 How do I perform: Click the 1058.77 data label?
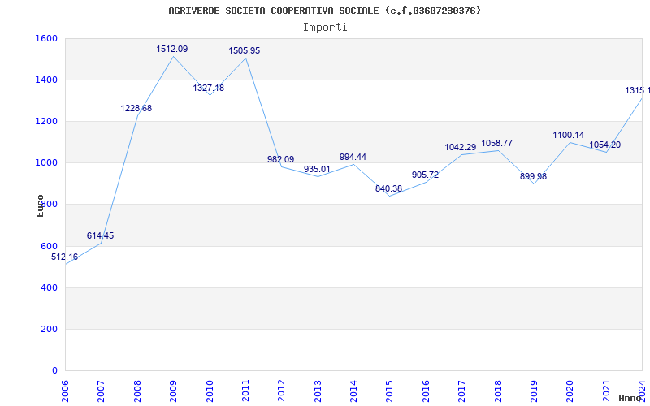(497, 143)
